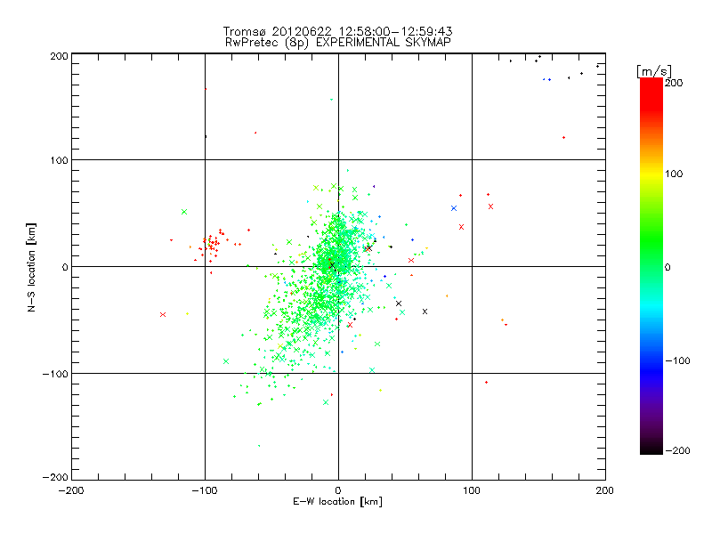Click the '0' tick on N-S axis

pos(65,267)
